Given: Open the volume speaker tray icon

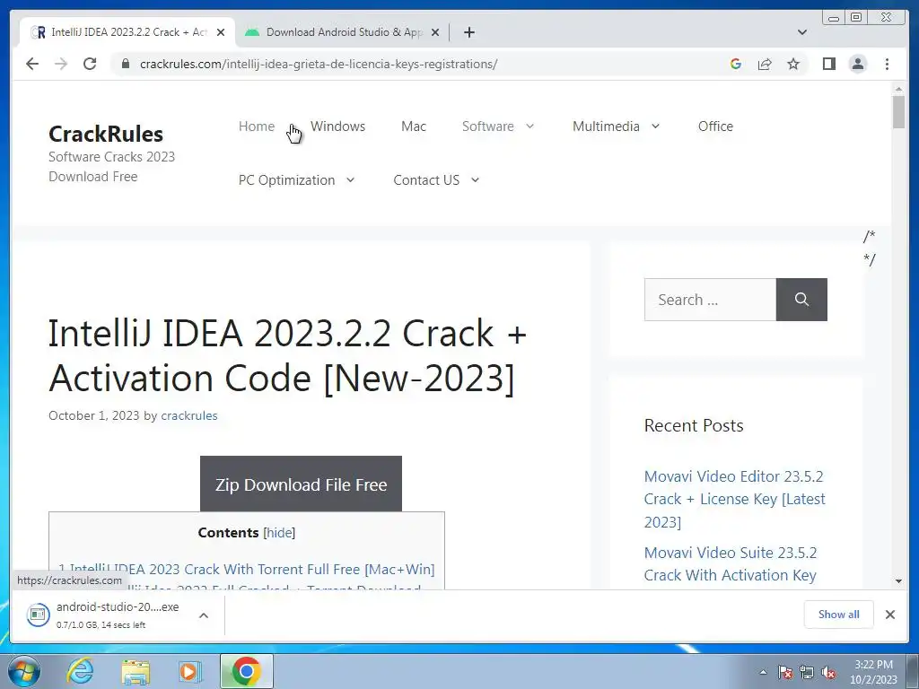Looking at the screenshot, I should click(828, 672).
